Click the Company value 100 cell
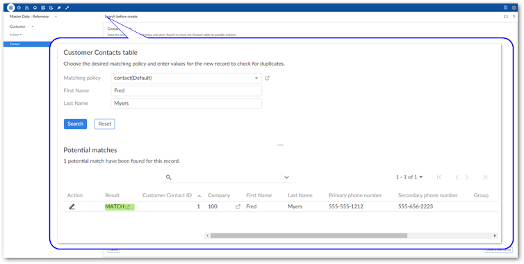This screenshot has width=524, height=264. [213, 207]
